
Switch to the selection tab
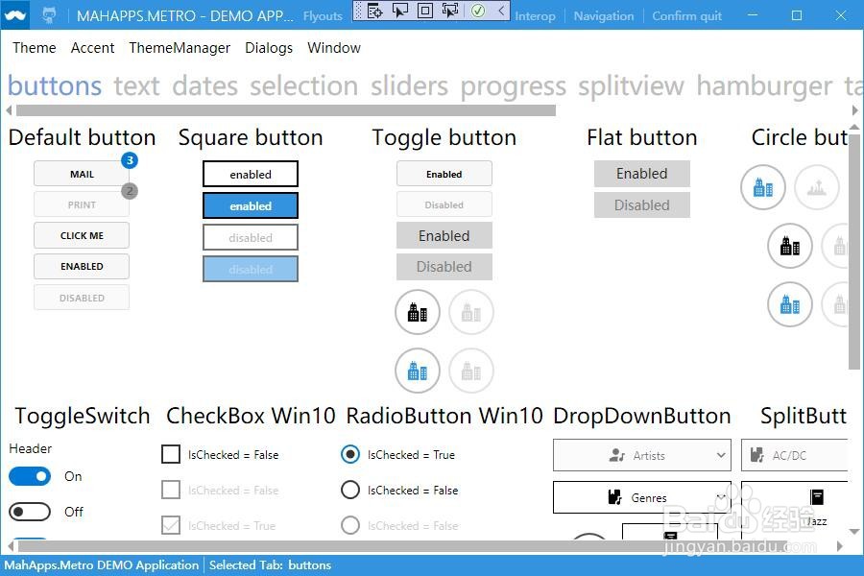click(x=304, y=86)
